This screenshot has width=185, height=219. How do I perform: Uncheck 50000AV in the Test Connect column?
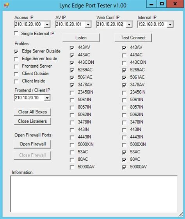pos(124,167)
